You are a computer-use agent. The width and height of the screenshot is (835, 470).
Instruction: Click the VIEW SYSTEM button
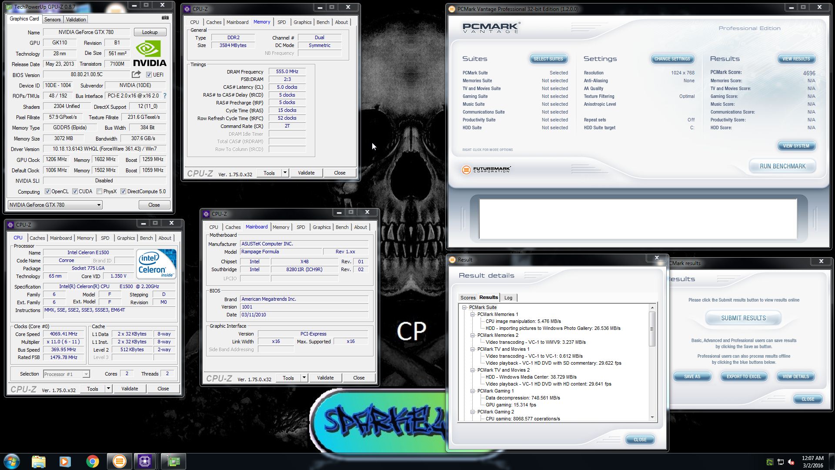[x=796, y=146]
